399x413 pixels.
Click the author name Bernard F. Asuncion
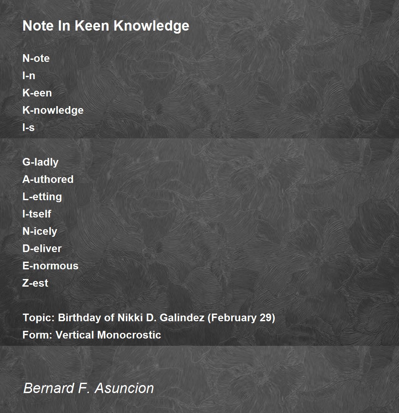(x=88, y=388)
